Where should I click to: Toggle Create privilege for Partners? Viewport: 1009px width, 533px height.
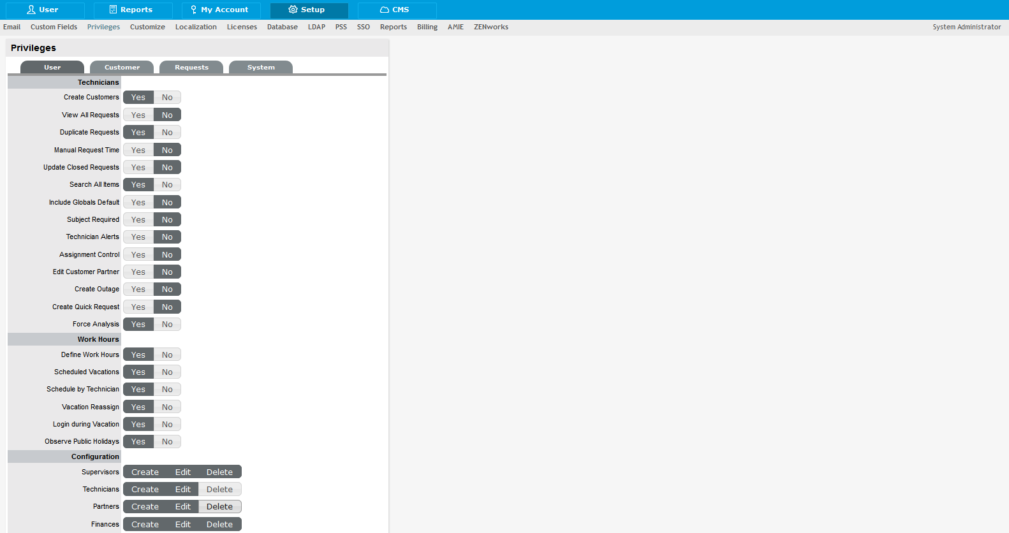145,507
